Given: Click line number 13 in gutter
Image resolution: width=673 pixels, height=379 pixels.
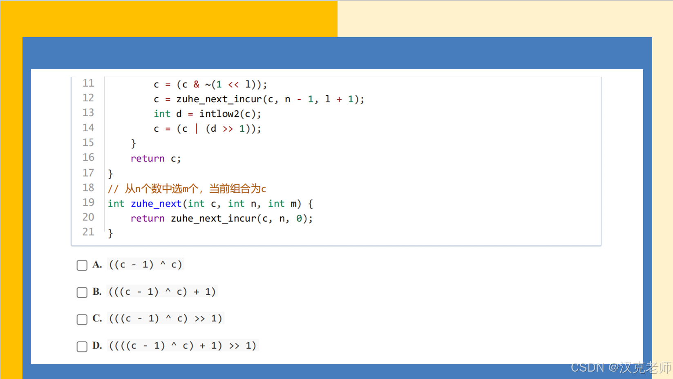Looking at the screenshot, I should click(x=88, y=113).
